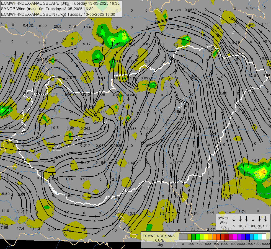This screenshot has height=249, width=271.
Task: Pick the white swatch left of the 6000 tick
Action: click(x=264, y=237)
